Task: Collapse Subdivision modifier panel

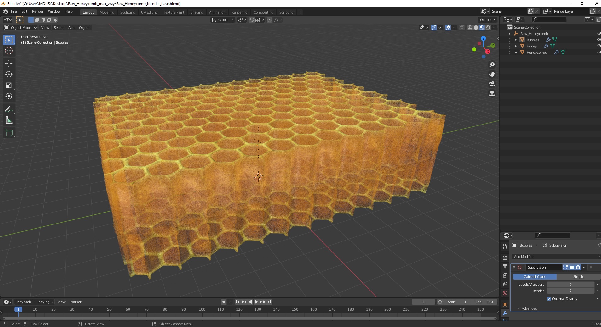Action: (x=514, y=267)
